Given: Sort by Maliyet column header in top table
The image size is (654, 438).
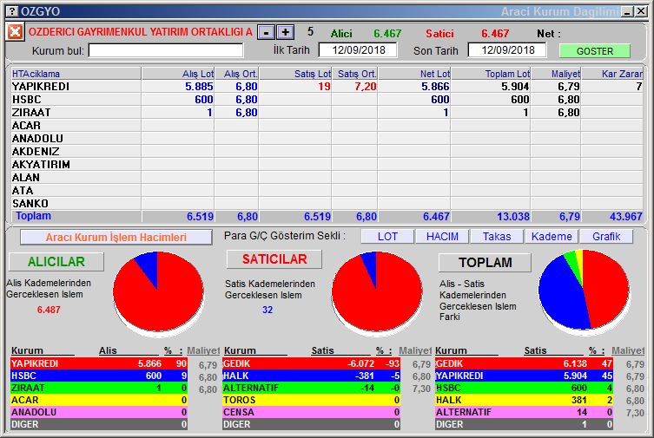Looking at the screenshot, I should [556, 74].
